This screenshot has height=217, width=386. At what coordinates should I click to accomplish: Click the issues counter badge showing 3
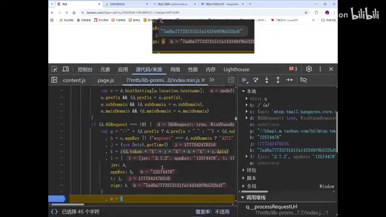[x=293, y=69]
